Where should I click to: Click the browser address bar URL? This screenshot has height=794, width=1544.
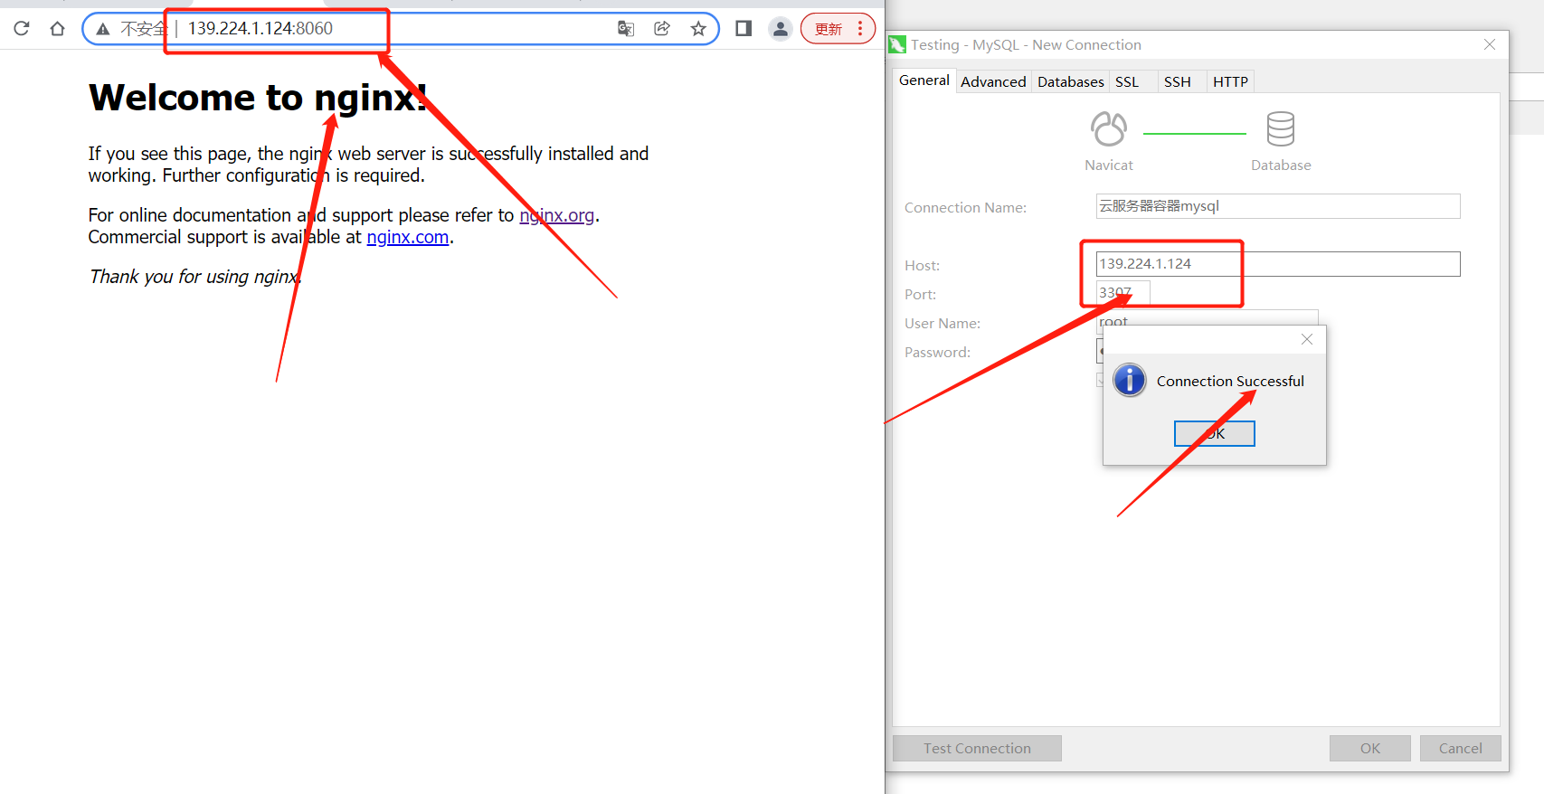(260, 28)
